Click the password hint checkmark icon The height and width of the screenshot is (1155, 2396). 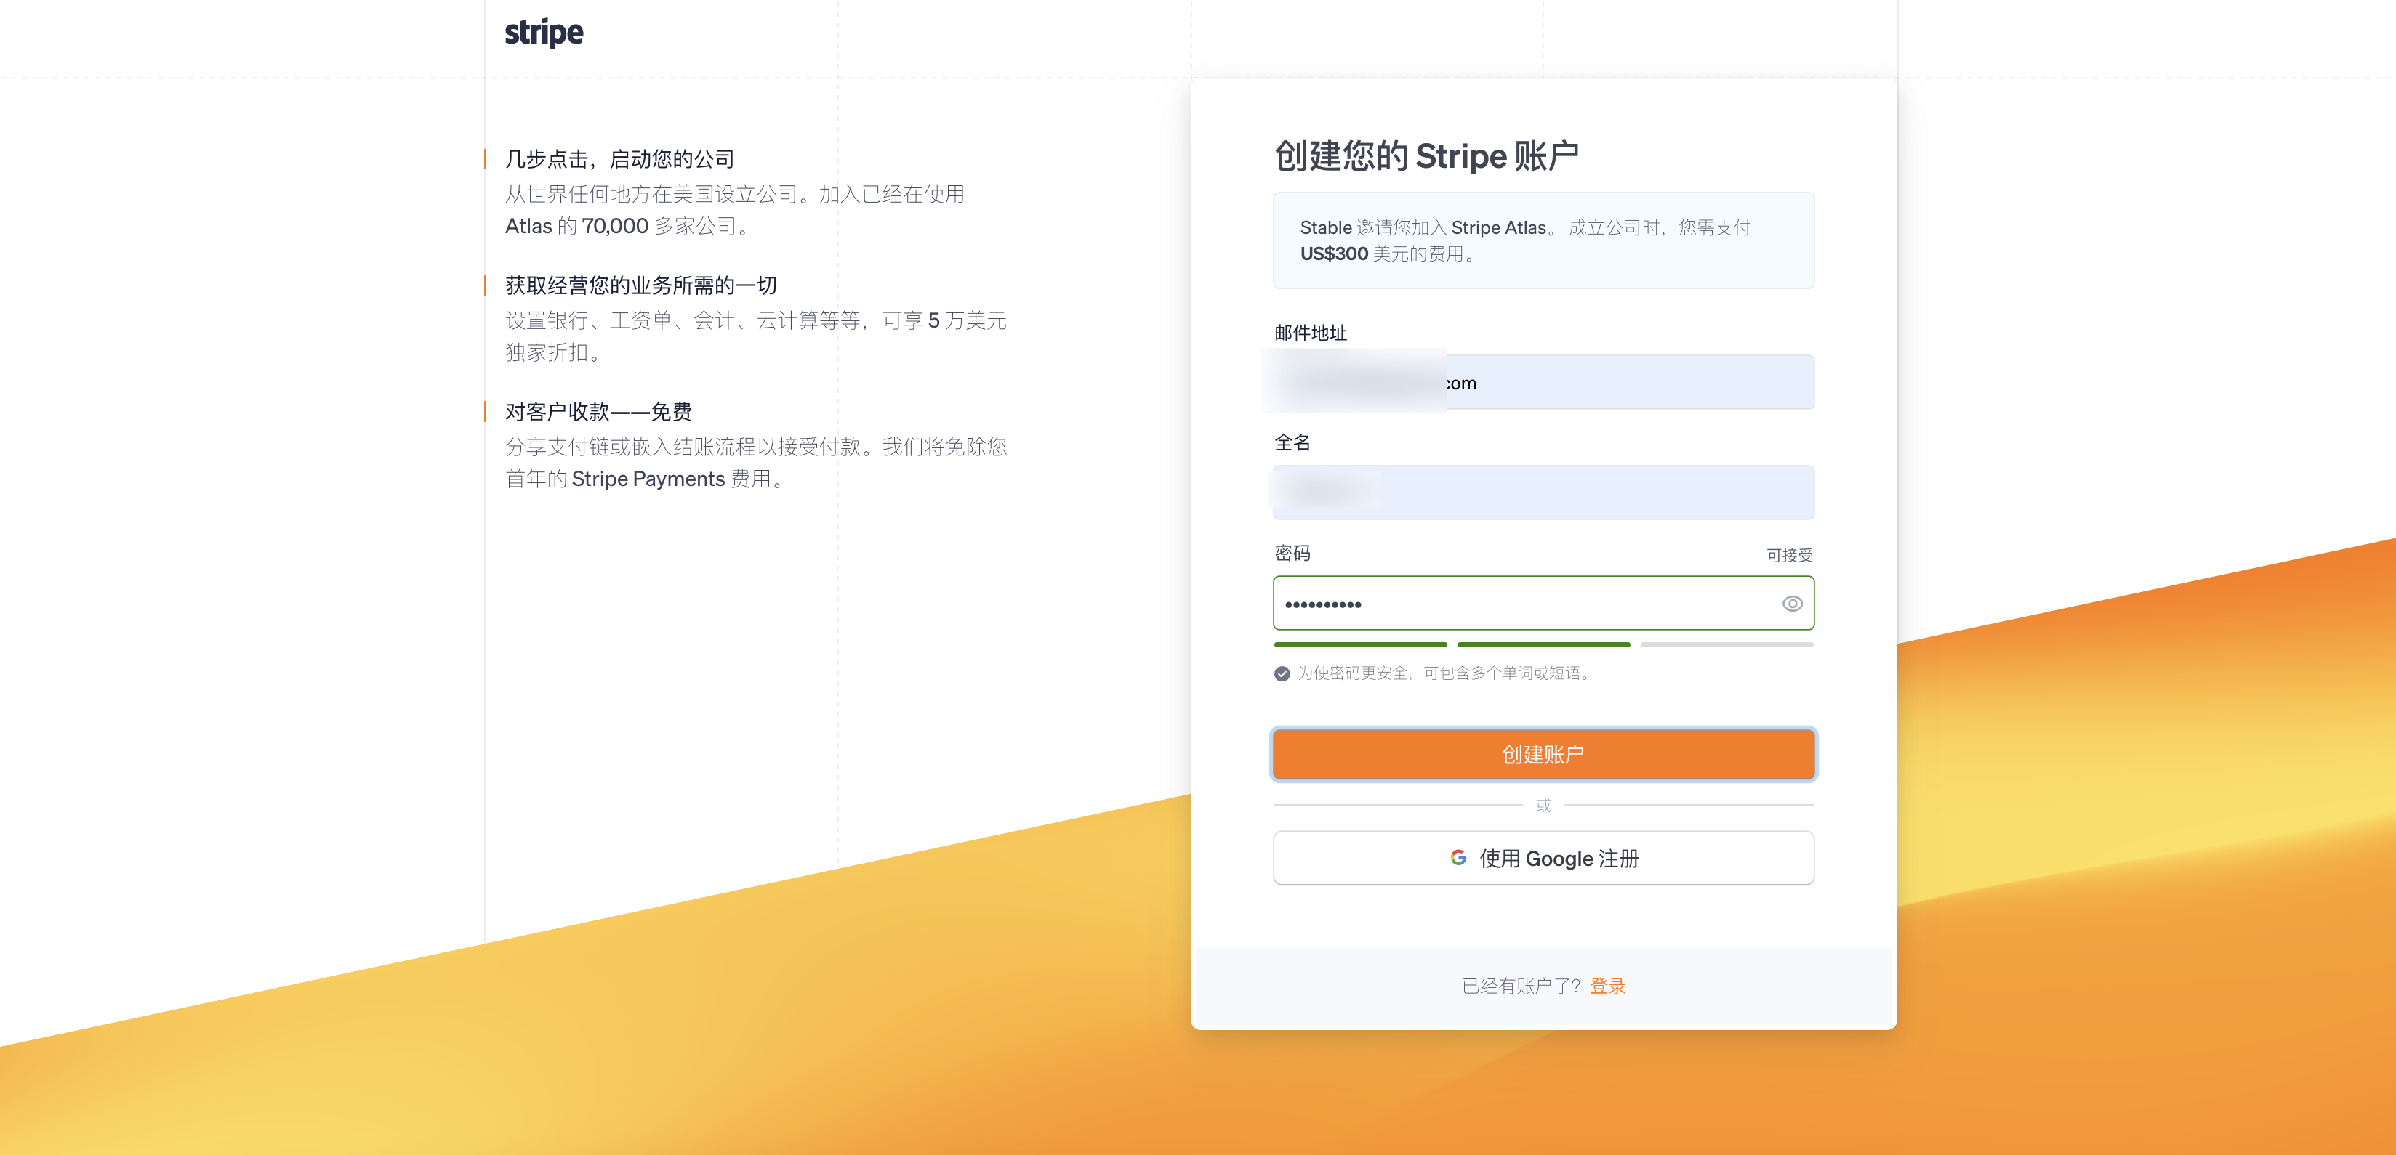pyautogui.click(x=1282, y=673)
